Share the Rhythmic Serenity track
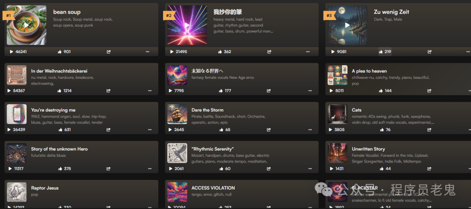 [269, 169]
